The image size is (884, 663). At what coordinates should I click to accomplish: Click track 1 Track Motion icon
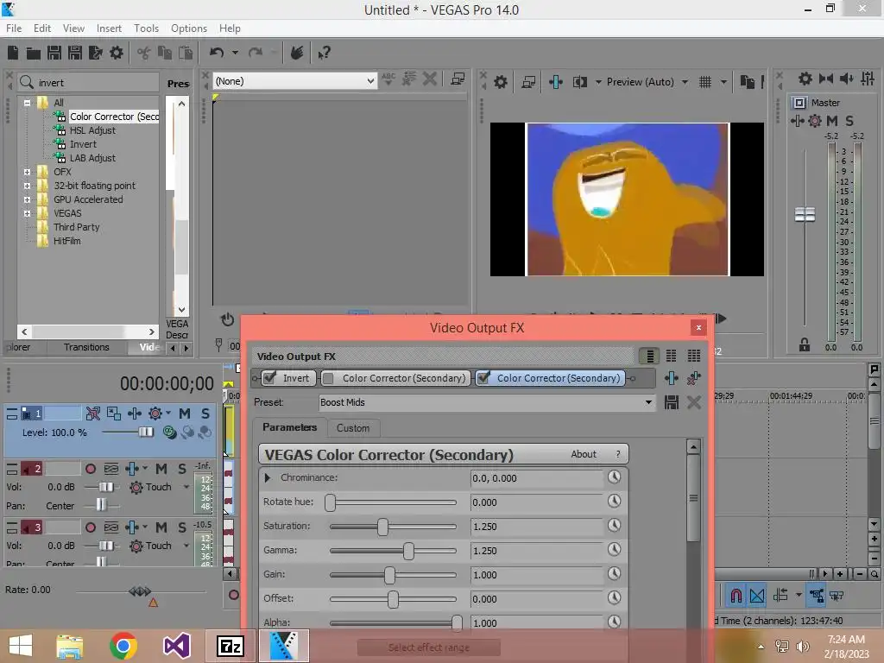point(113,414)
